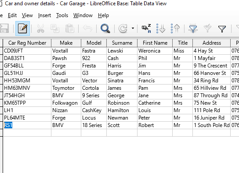Click the Nizzan make cell
Screen dimensions: 239x173
coord(66,110)
